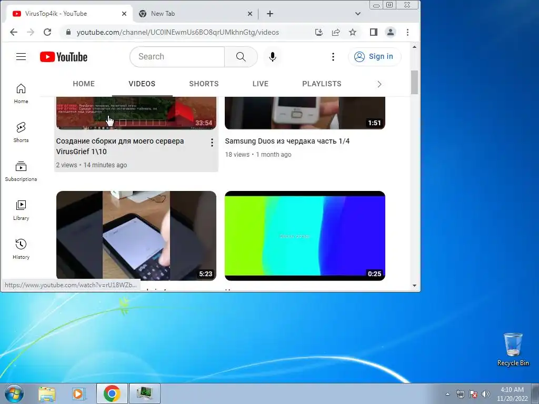This screenshot has width=539, height=404.
Task: Go to Home in the sidebar
Action: pos(21,94)
